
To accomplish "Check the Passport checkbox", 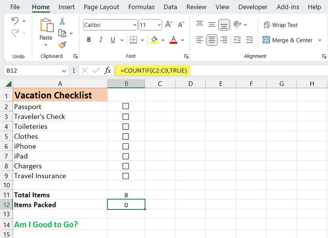I will tap(126, 106).
